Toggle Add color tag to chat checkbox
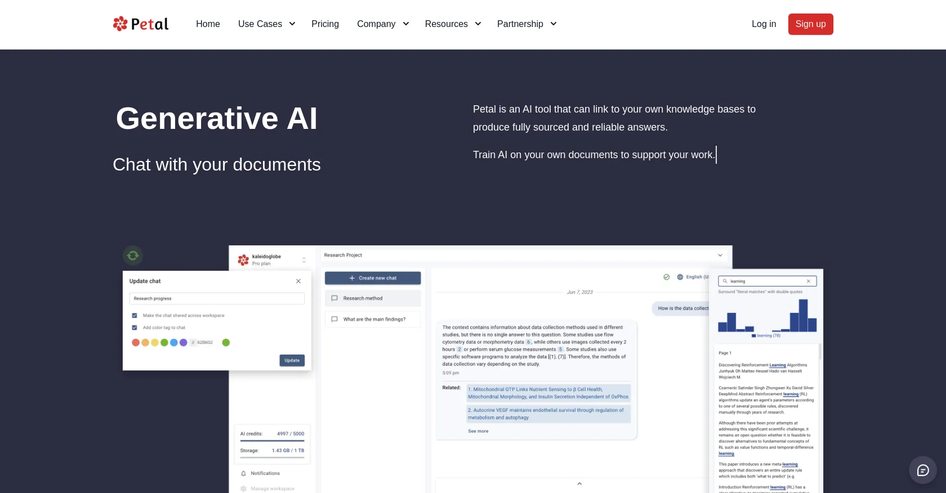The image size is (946, 493). [x=135, y=328]
